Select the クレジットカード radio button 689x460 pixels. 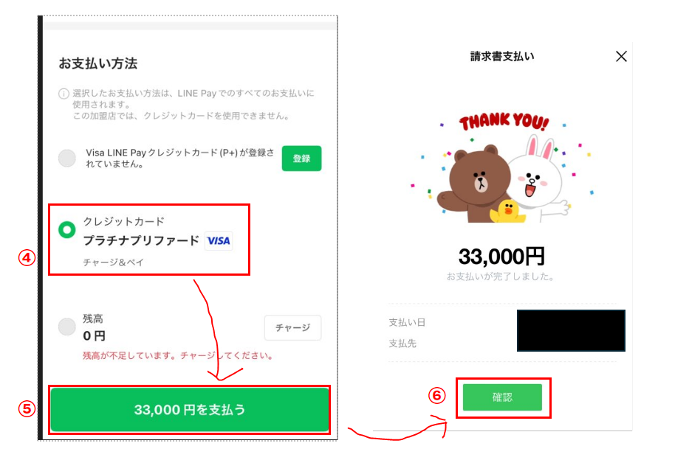66,230
